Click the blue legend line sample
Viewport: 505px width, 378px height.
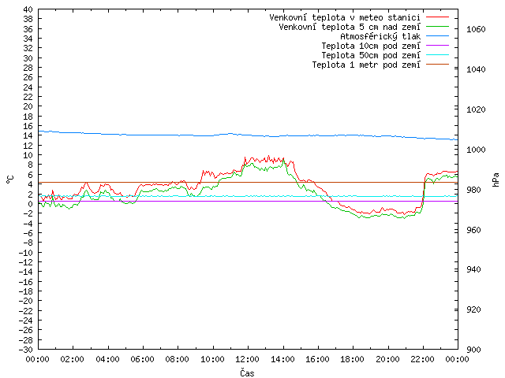coord(437,36)
